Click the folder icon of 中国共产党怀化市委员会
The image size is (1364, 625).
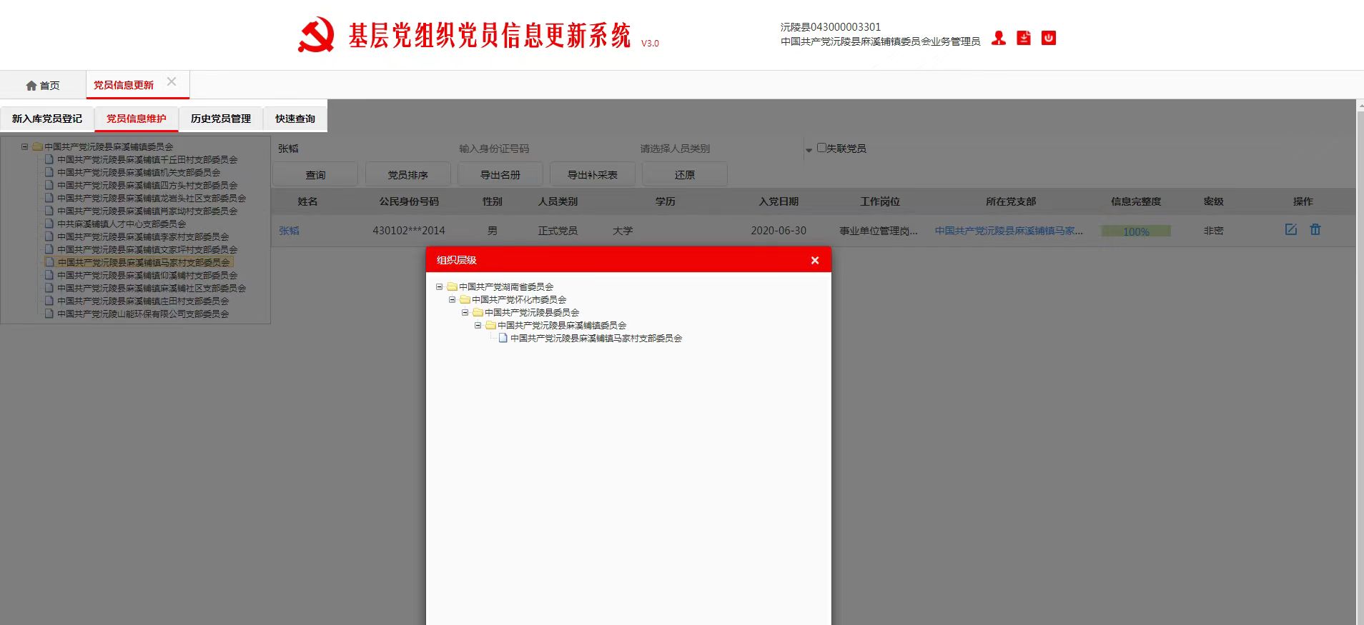465,300
